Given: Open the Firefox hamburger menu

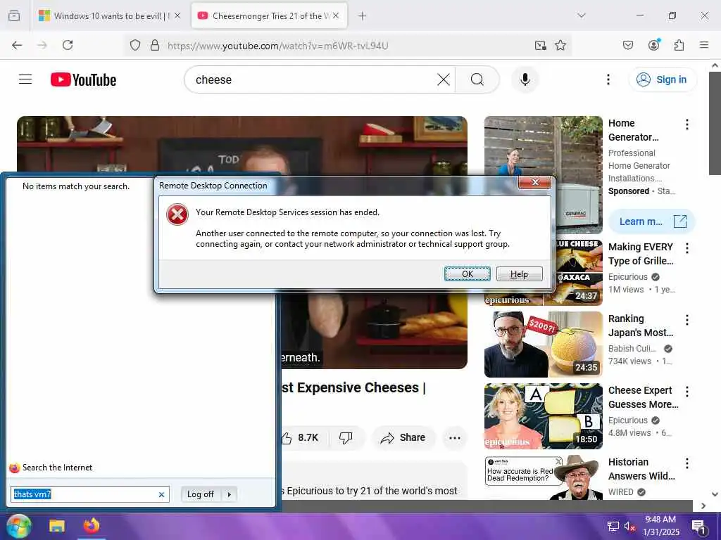Looking at the screenshot, I should click(704, 45).
